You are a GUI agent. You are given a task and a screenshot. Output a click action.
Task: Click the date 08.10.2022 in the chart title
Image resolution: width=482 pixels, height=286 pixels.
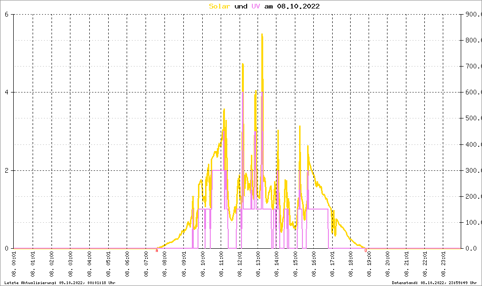click(298, 6)
